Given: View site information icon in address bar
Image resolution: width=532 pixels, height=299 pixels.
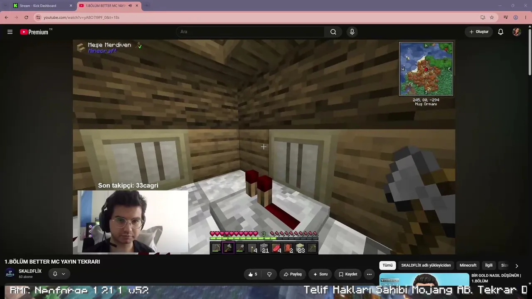Looking at the screenshot, I should click(38, 17).
